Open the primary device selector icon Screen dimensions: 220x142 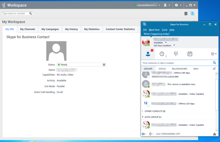pyautogui.click(x=144, y=134)
